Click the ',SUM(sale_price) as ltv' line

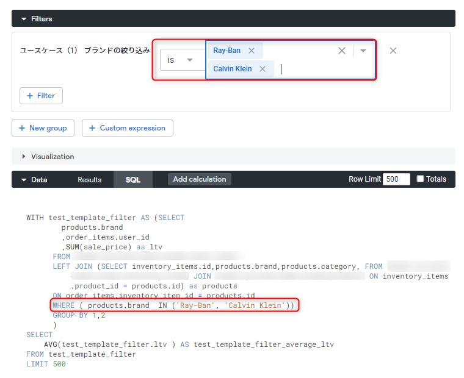(112, 247)
